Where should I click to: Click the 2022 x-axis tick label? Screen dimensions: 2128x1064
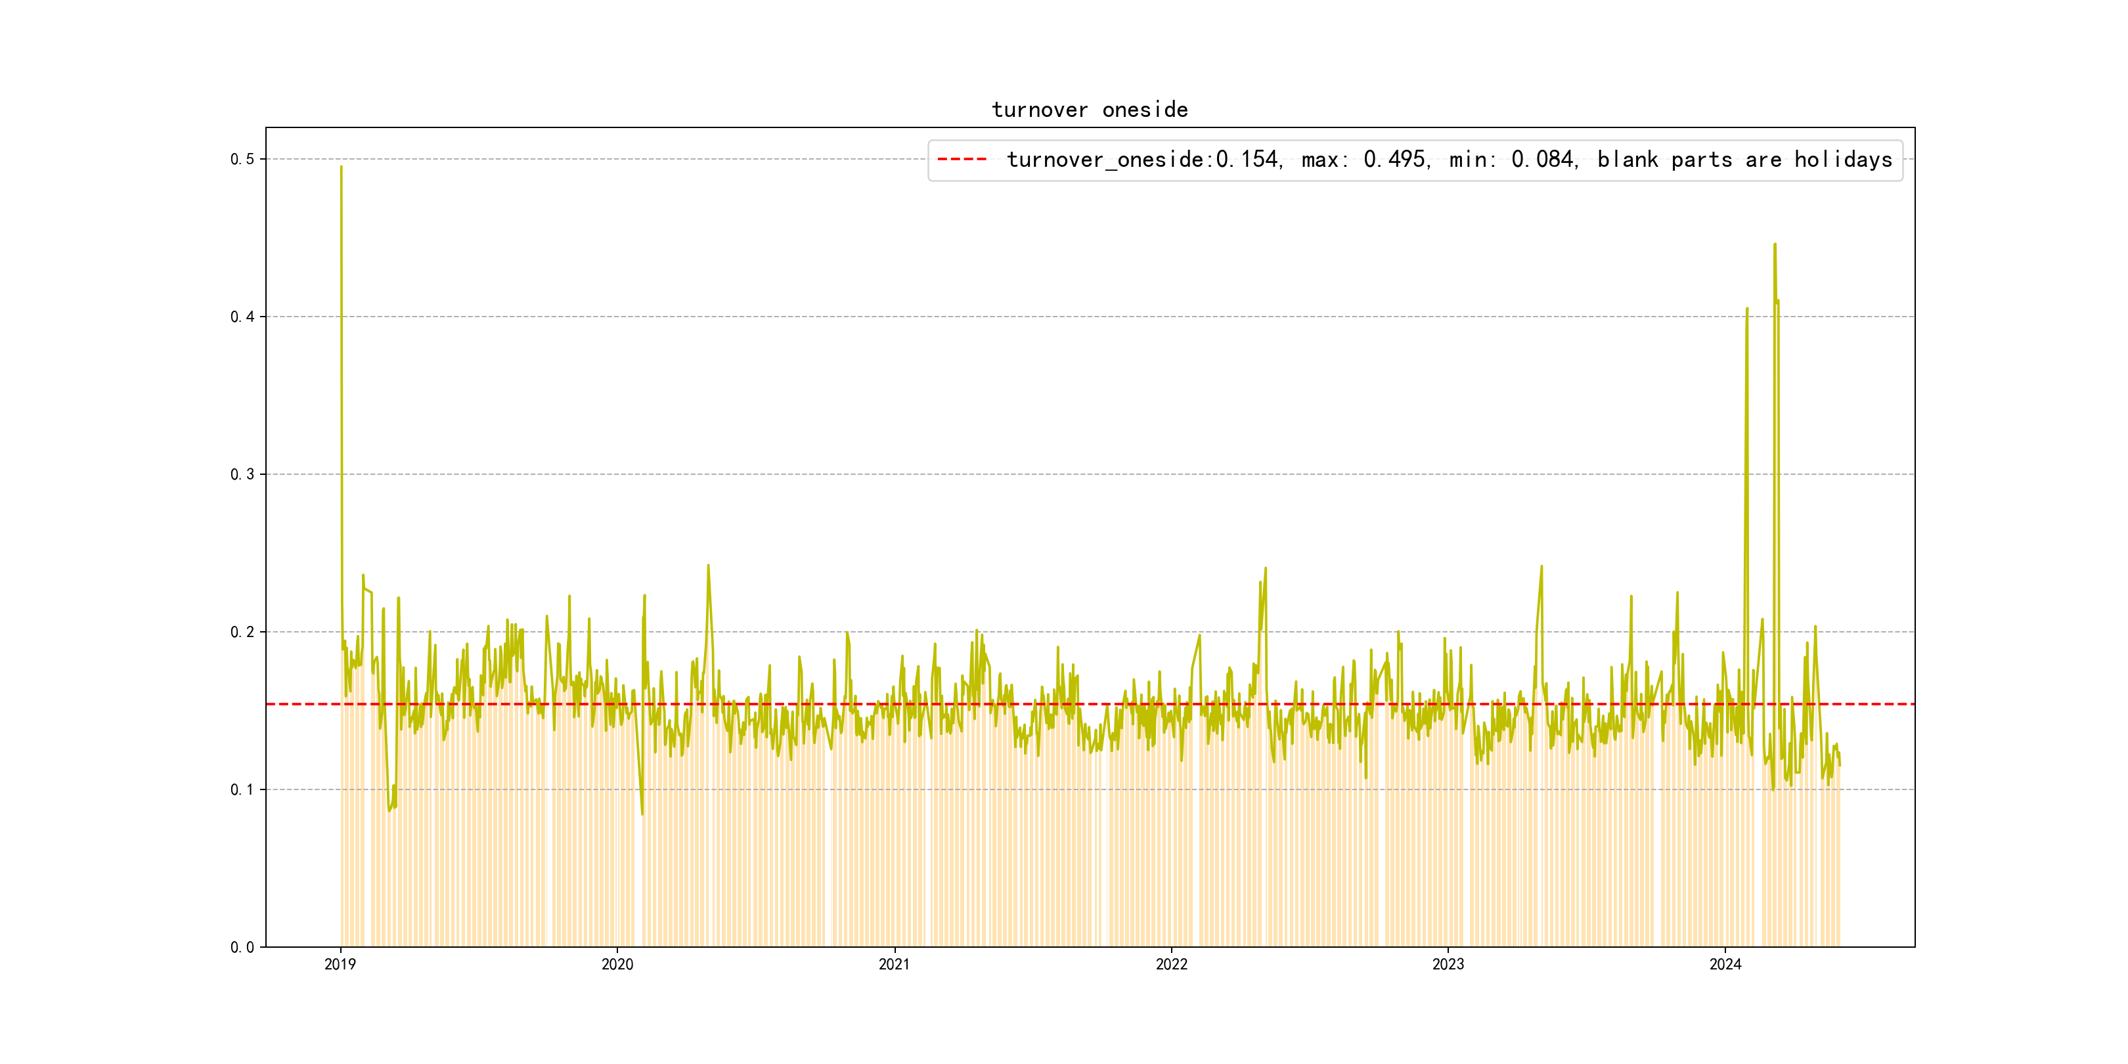tap(1170, 964)
